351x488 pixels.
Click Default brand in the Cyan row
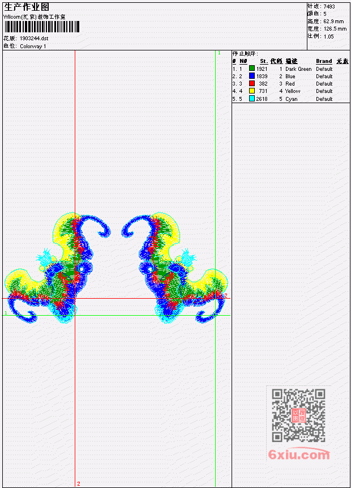pos(324,99)
